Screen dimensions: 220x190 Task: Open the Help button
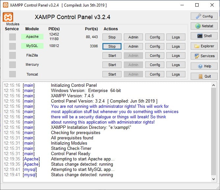point(204,66)
